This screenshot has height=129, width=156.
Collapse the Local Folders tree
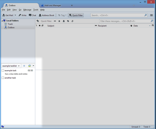(2, 21)
